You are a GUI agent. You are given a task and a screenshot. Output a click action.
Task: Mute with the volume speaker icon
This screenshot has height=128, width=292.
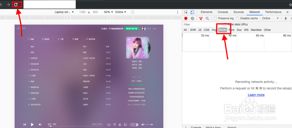pyautogui.click(x=143, y=124)
